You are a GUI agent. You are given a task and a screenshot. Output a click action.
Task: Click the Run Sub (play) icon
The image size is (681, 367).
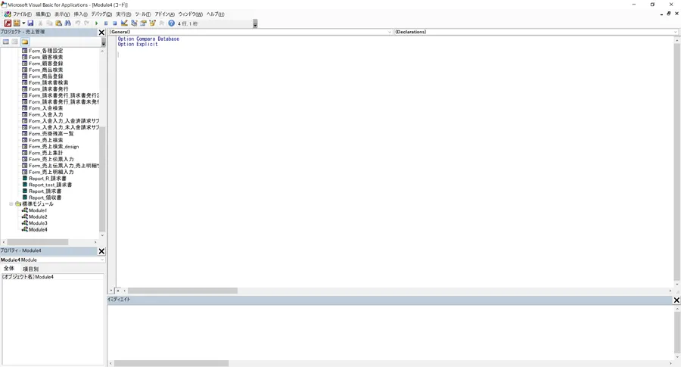click(97, 23)
